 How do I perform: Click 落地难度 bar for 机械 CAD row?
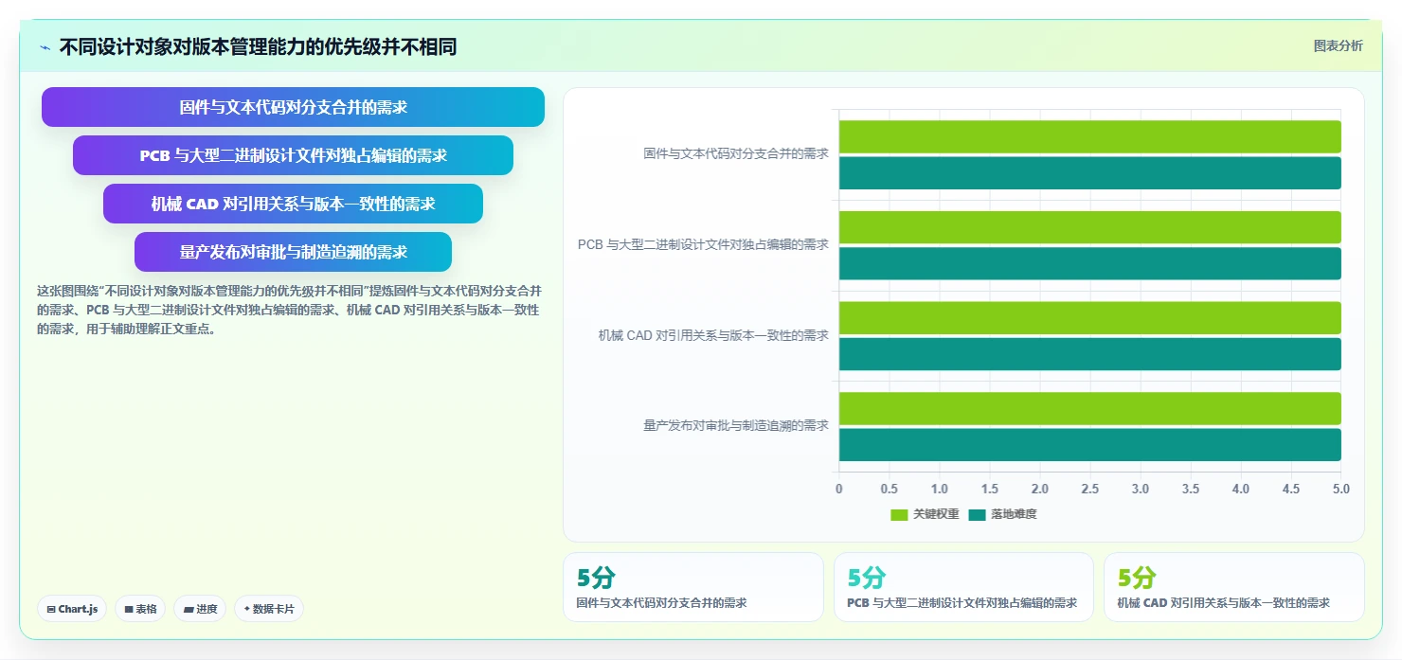[x=1089, y=354]
